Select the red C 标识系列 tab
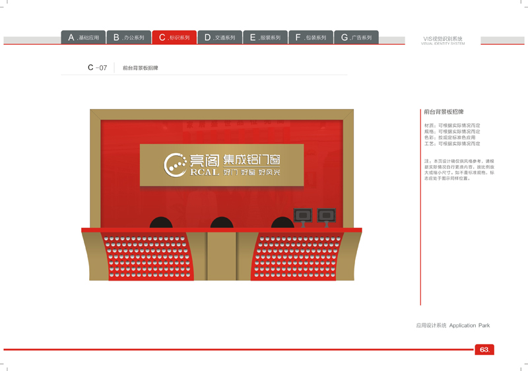 click(174, 38)
